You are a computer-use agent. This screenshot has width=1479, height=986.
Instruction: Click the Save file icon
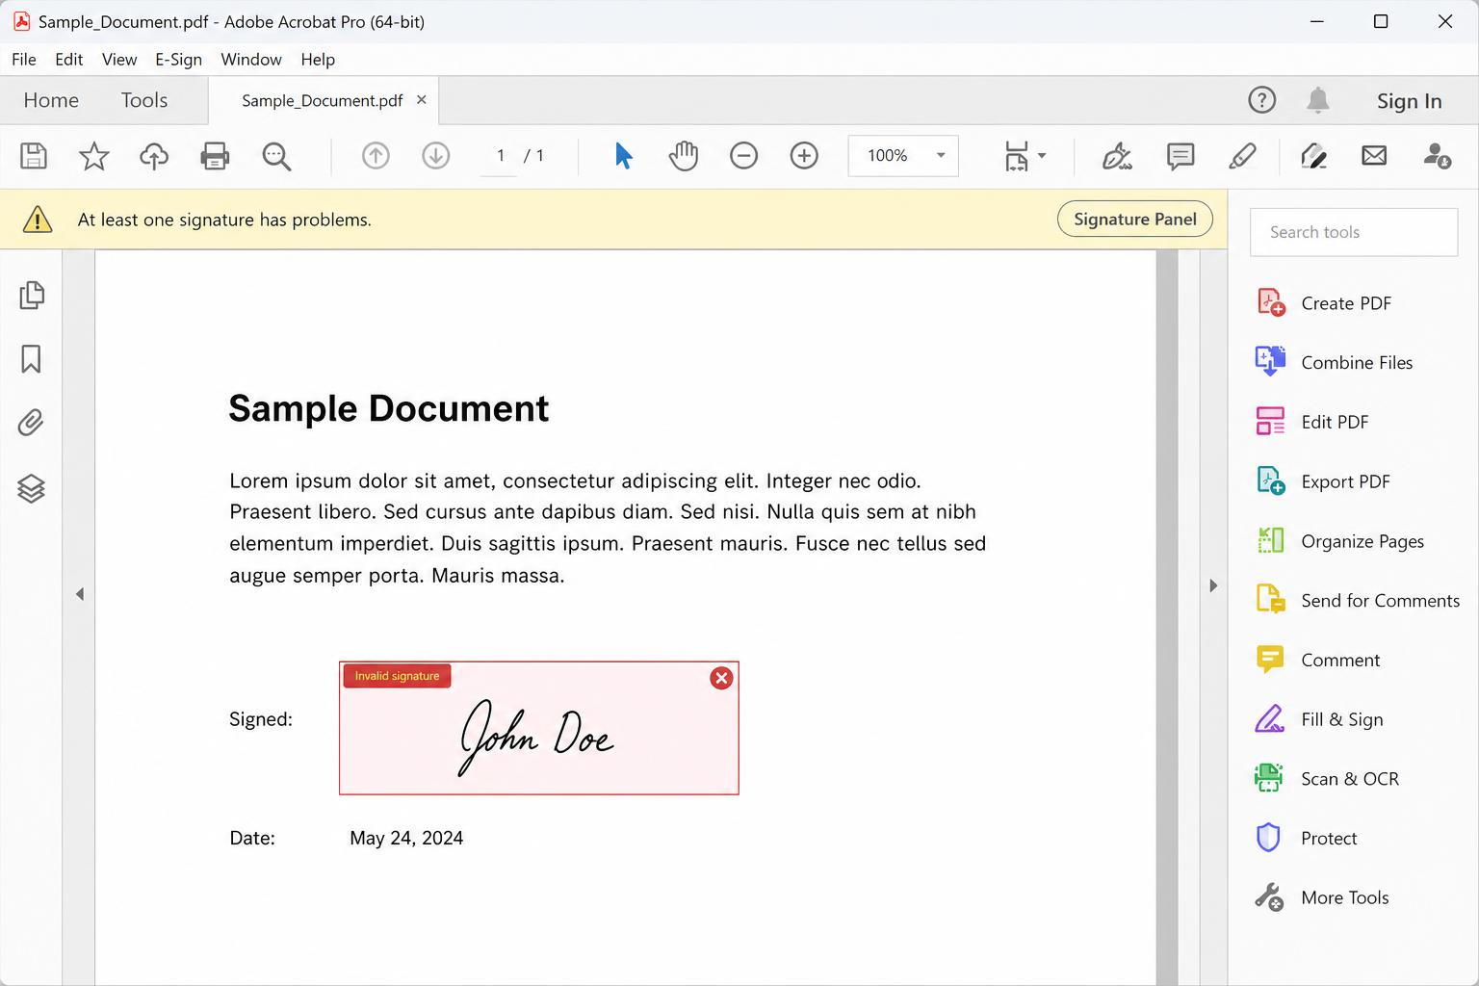coord(34,156)
